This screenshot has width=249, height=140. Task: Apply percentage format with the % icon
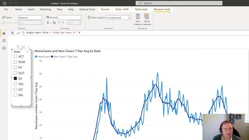pyautogui.click(x=54, y=23)
